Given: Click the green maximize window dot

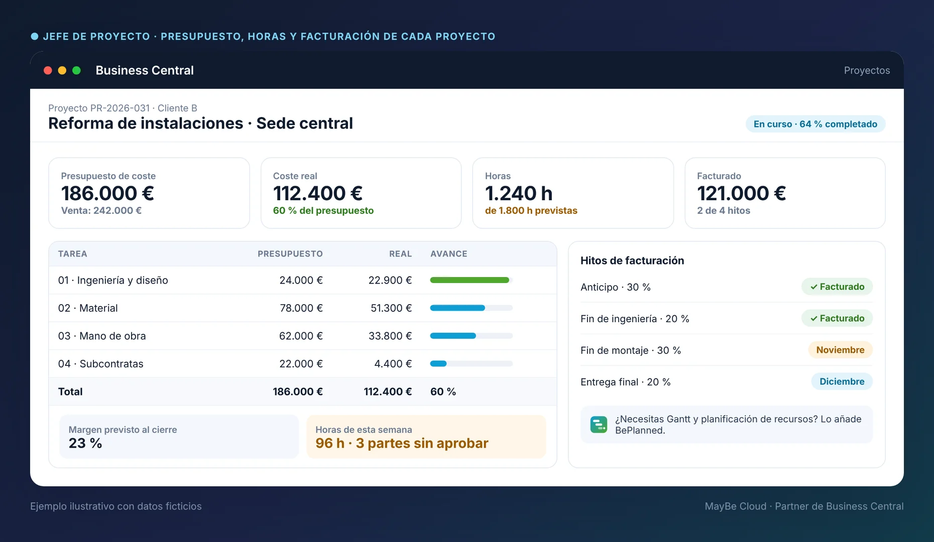Looking at the screenshot, I should (x=76, y=70).
